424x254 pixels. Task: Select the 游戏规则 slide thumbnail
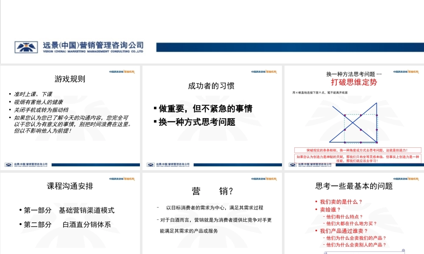pyautogui.click(x=70, y=114)
